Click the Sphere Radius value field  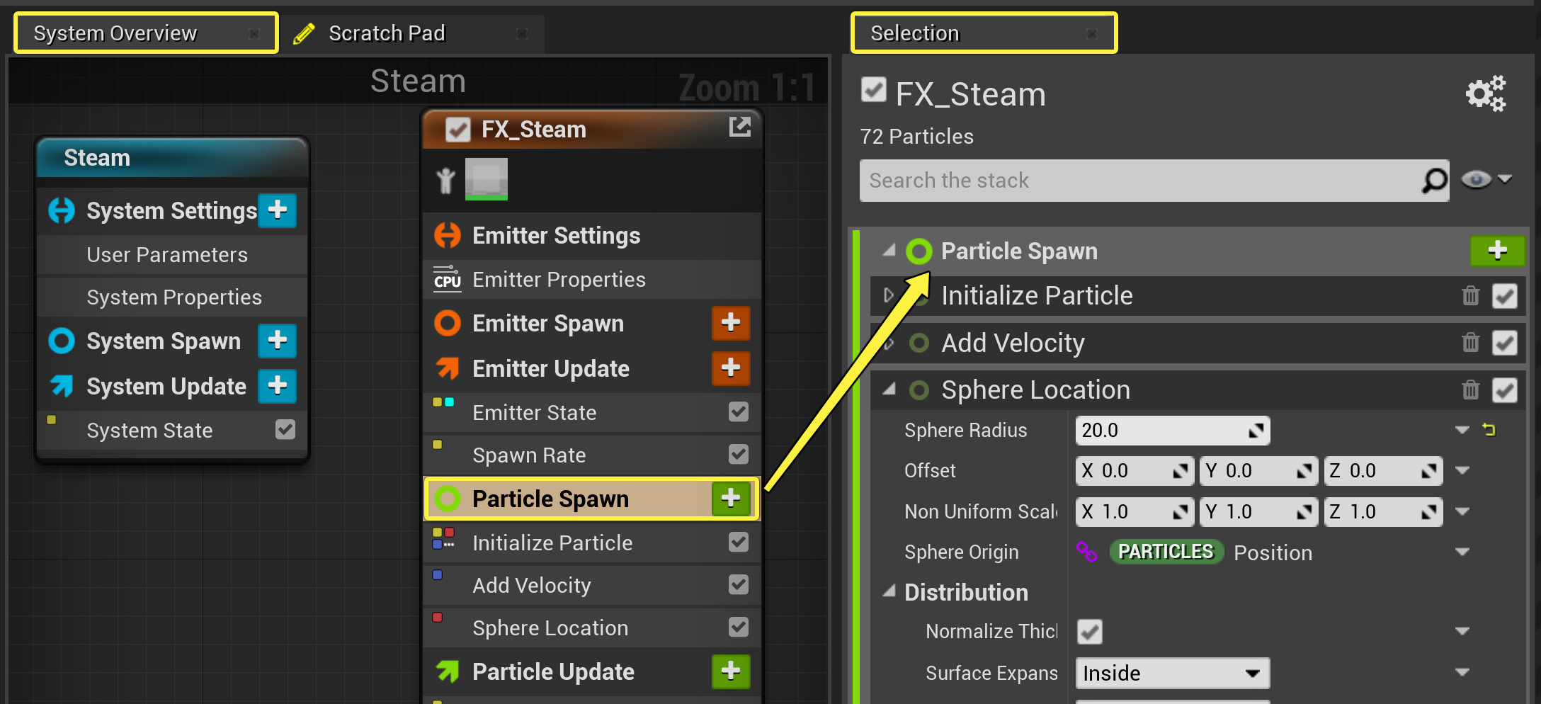click(1161, 431)
